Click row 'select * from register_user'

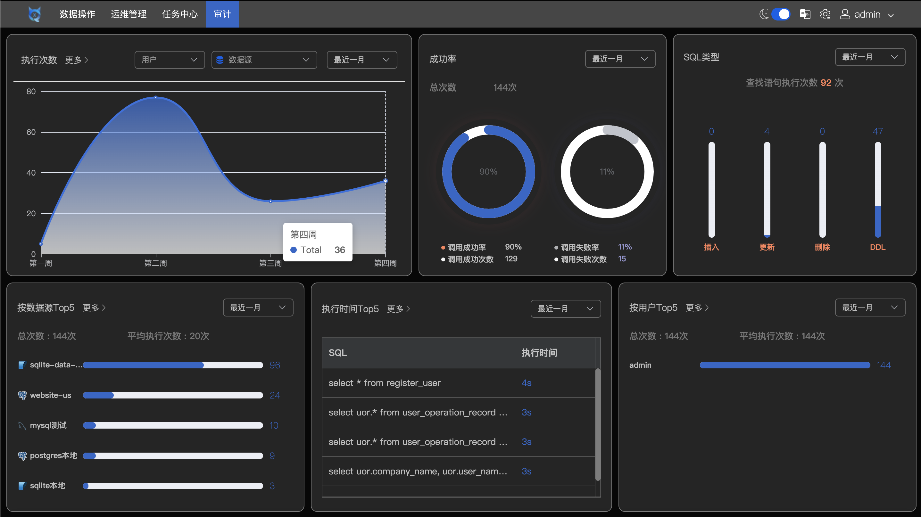pos(458,383)
